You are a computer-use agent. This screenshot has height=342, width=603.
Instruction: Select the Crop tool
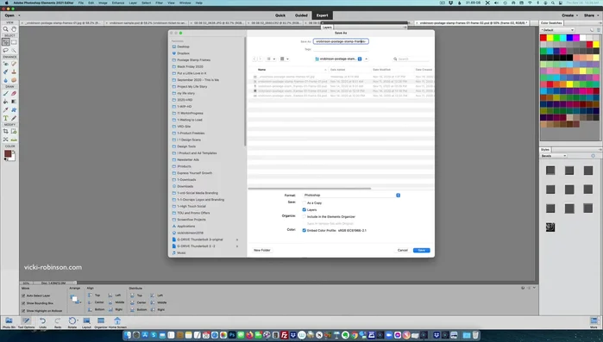coord(5,131)
